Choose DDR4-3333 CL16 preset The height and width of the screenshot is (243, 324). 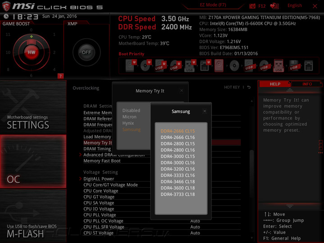click(x=178, y=175)
